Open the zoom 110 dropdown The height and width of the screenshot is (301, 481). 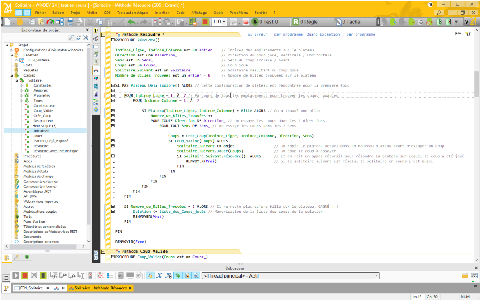[225, 22]
